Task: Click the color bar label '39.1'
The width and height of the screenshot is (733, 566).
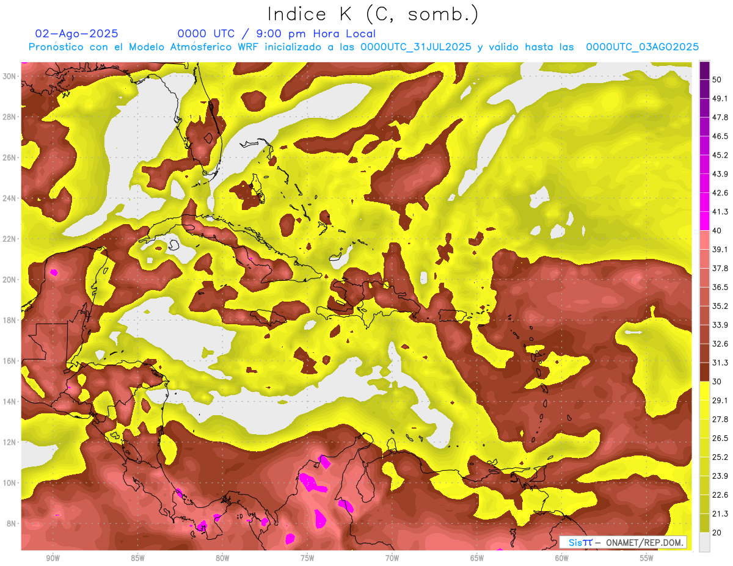Action: tap(720, 249)
